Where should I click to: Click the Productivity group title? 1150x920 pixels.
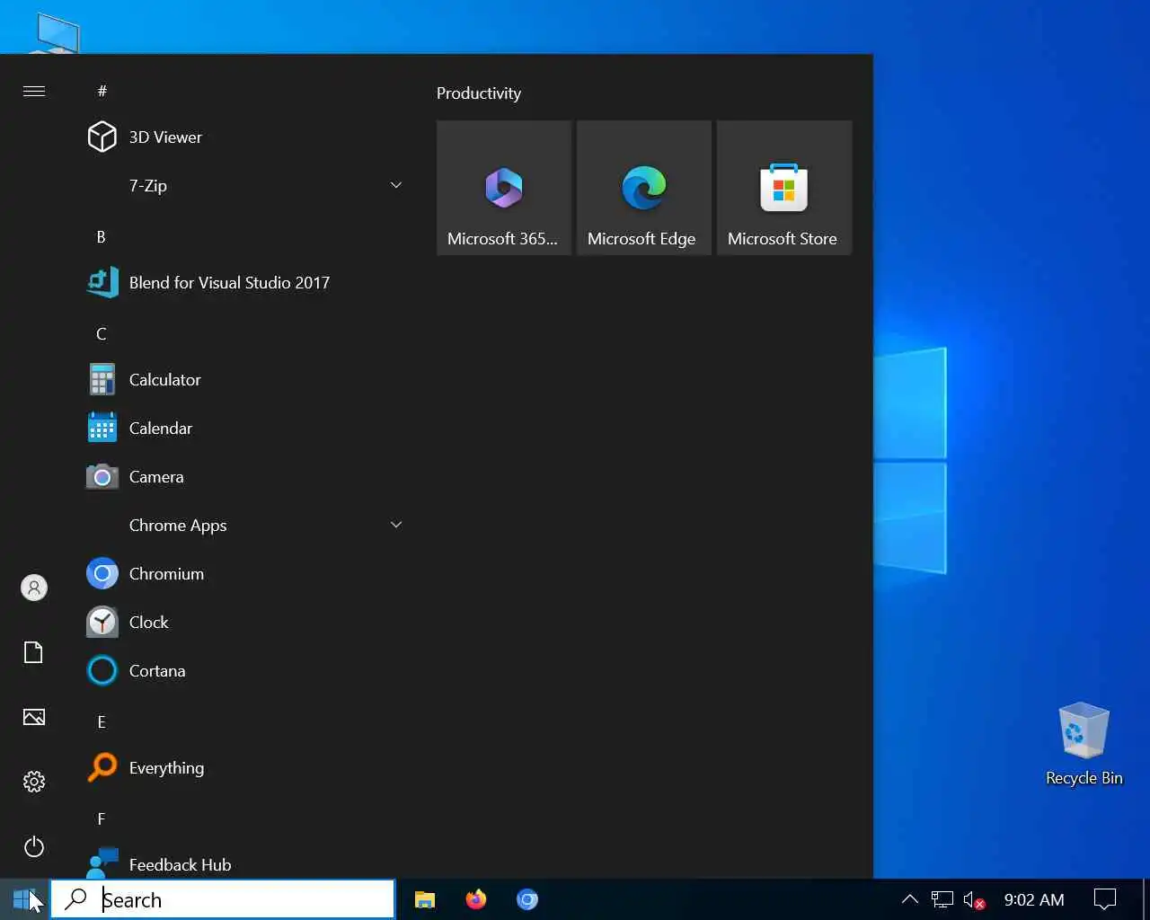click(x=479, y=93)
